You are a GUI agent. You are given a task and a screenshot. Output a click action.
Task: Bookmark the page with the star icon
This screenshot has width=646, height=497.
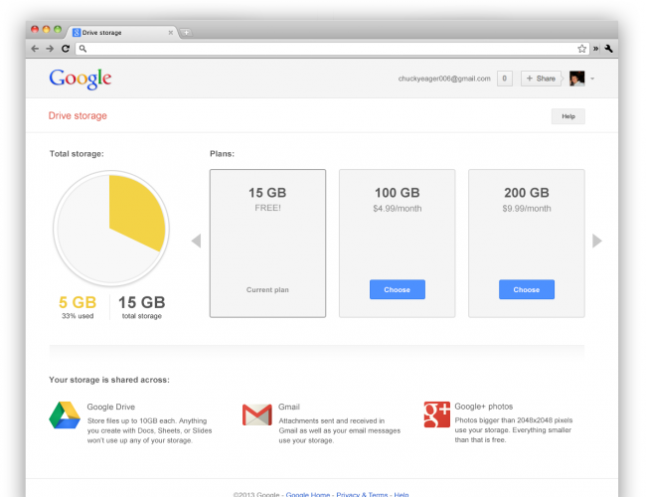click(581, 49)
